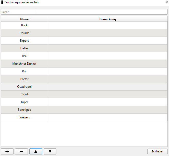The height and width of the screenshot is (156, 169).
Task: Click into the Suche search field
Action: click(84, 12)
